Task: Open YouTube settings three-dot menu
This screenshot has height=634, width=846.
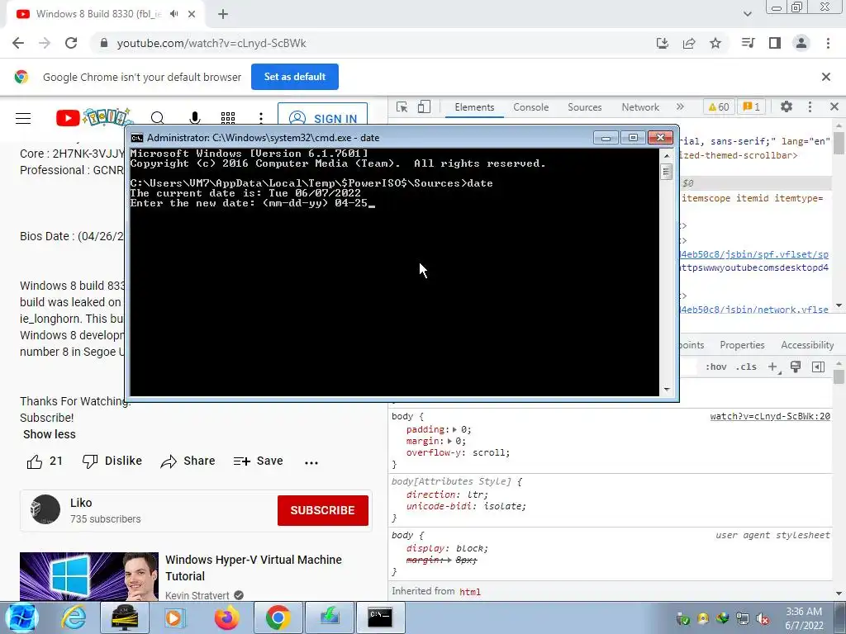Action: [x=261, y=118]
